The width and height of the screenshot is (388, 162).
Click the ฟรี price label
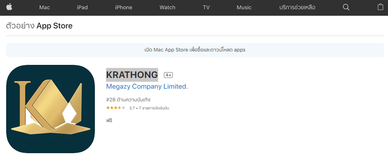[109, 120]
